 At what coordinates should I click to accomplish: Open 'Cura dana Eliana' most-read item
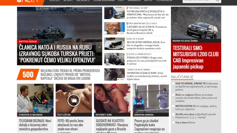point(185,123)
